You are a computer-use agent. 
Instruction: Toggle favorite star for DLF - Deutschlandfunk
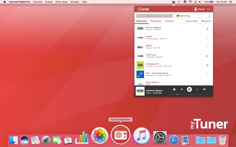[x=207, y=74]
